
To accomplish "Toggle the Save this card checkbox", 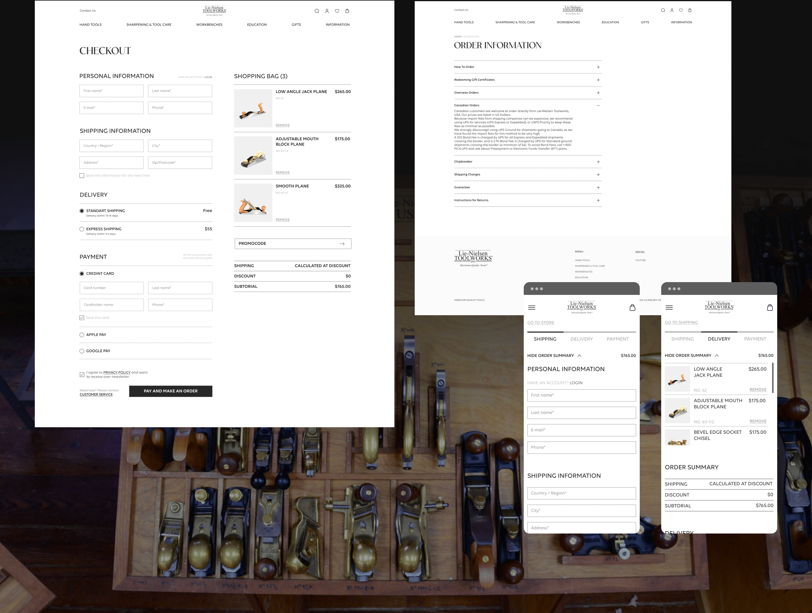I will coord(82,318).
